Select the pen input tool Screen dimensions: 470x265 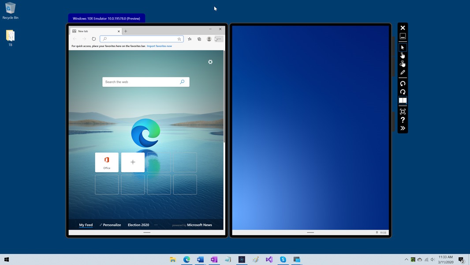403,72
